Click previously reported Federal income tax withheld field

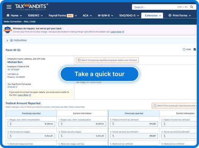(x=134, y=124)
